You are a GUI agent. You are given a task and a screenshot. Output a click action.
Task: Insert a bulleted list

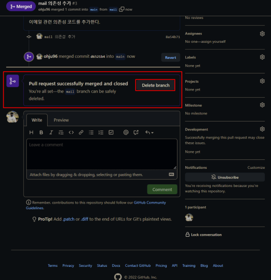(x=91, y=132)
